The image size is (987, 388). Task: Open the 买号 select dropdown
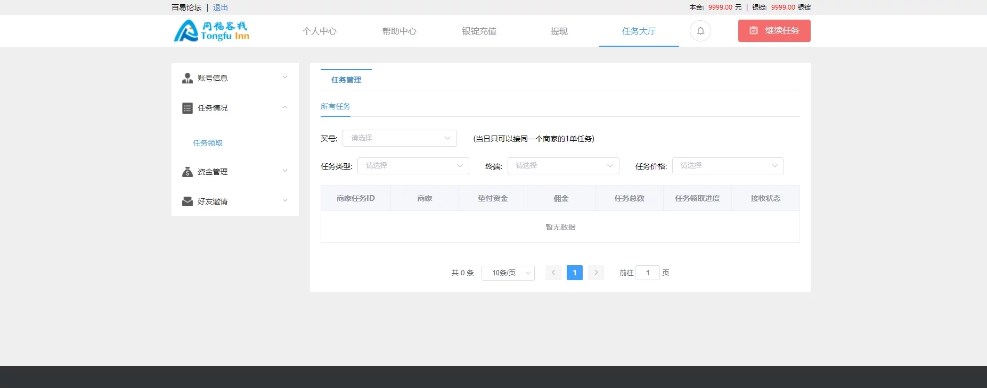point(399,138)
